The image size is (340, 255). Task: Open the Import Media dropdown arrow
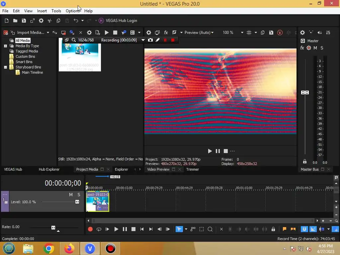(48, 33)
